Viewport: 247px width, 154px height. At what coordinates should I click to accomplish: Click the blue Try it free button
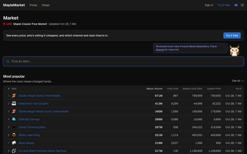point(232,35)
